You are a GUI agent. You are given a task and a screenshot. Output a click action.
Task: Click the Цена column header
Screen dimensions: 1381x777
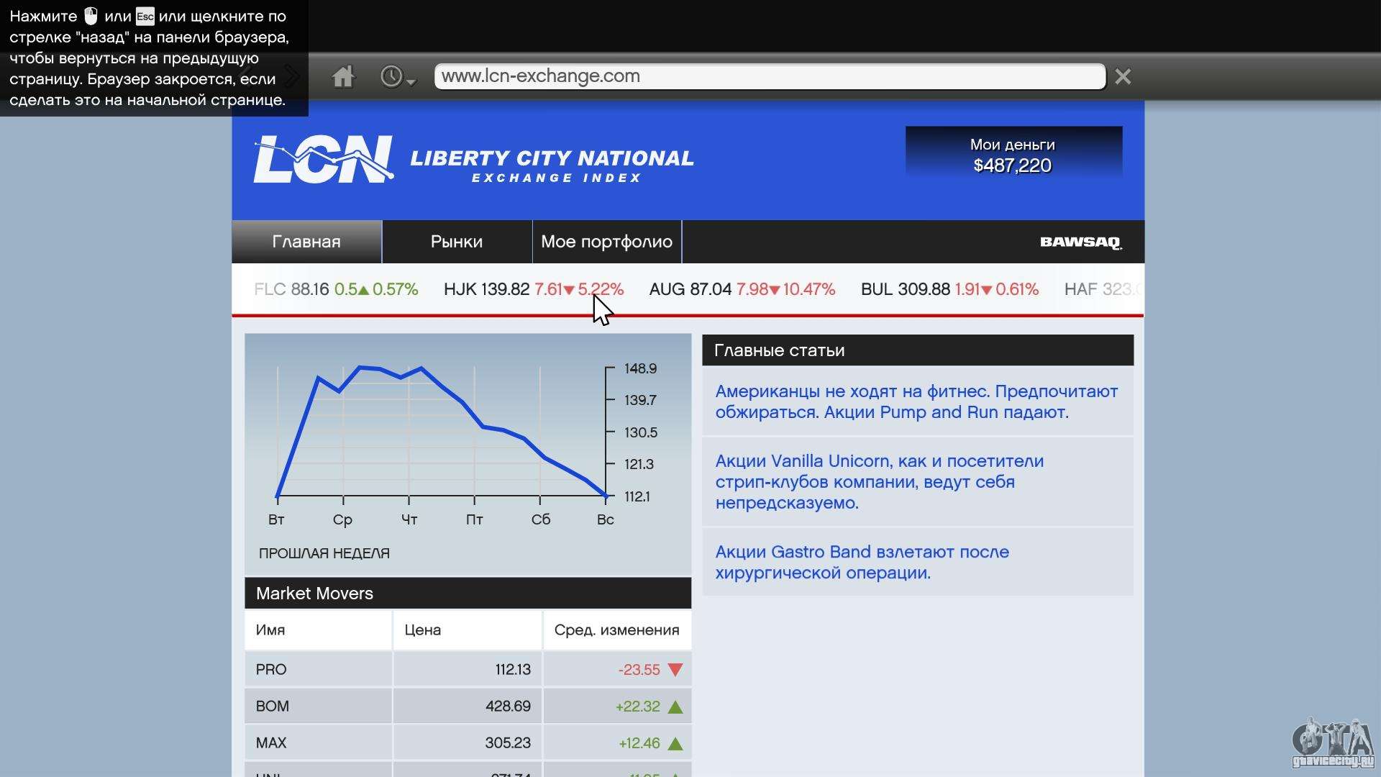coord(468,630)
